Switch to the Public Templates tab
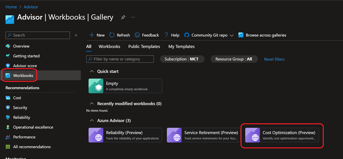 (144, 46)
